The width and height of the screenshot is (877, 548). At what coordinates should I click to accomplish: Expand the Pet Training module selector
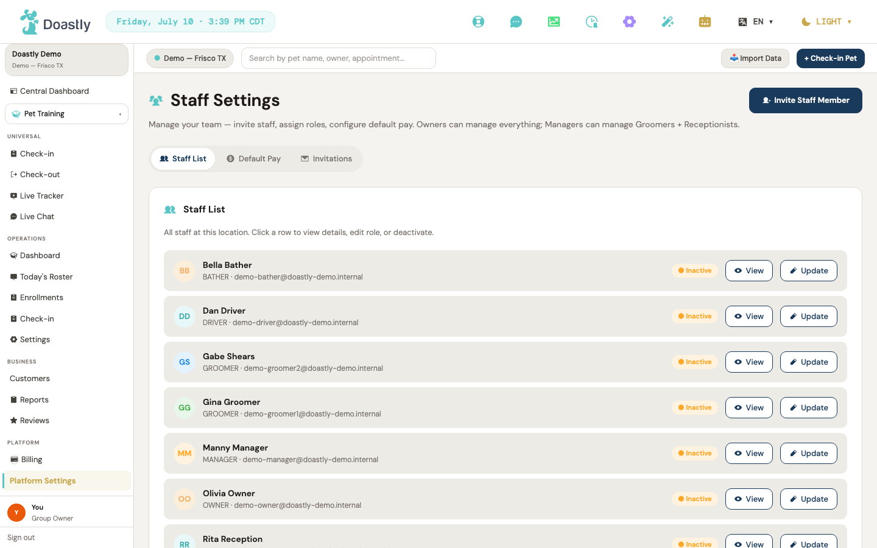pos(66,114)
